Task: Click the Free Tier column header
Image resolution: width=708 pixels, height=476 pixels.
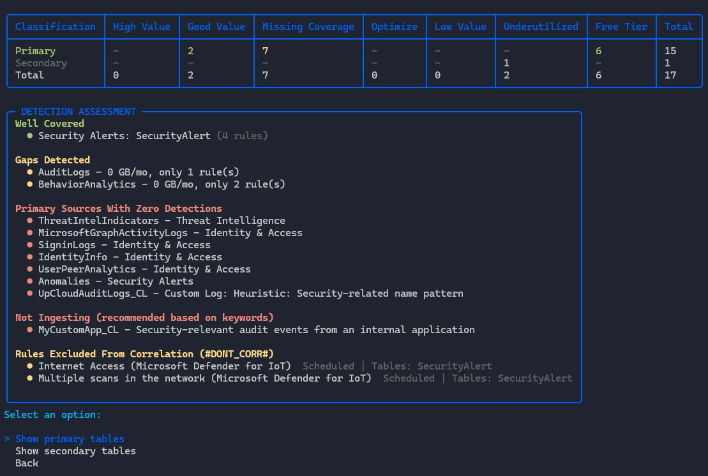Action: pyautogui.click(x=621, y=27)
